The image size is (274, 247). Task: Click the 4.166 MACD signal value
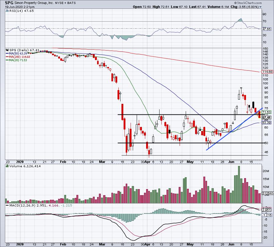(x=54, y=205)
